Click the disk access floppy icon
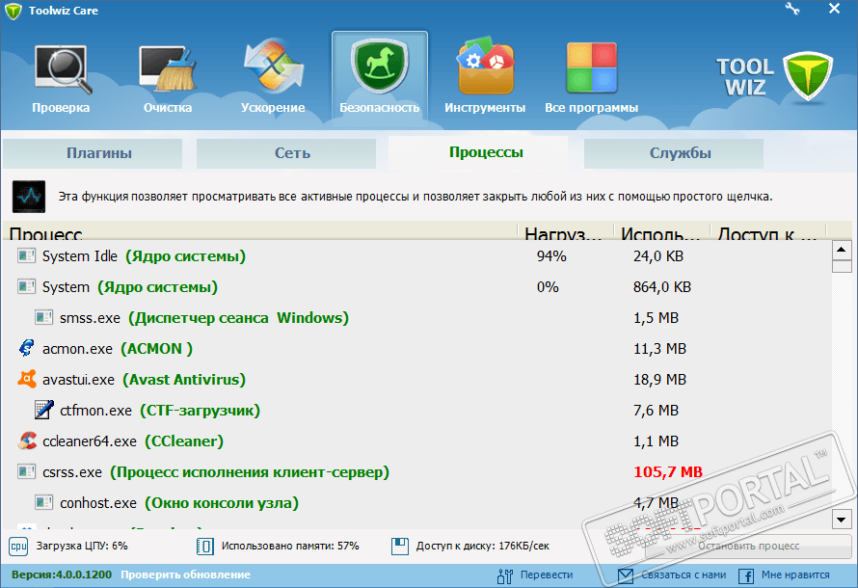 click(x=400, y=547)
